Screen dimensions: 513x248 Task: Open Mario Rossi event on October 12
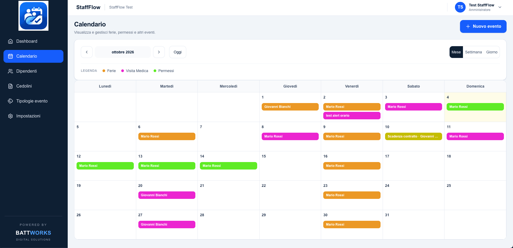point(105,166)
